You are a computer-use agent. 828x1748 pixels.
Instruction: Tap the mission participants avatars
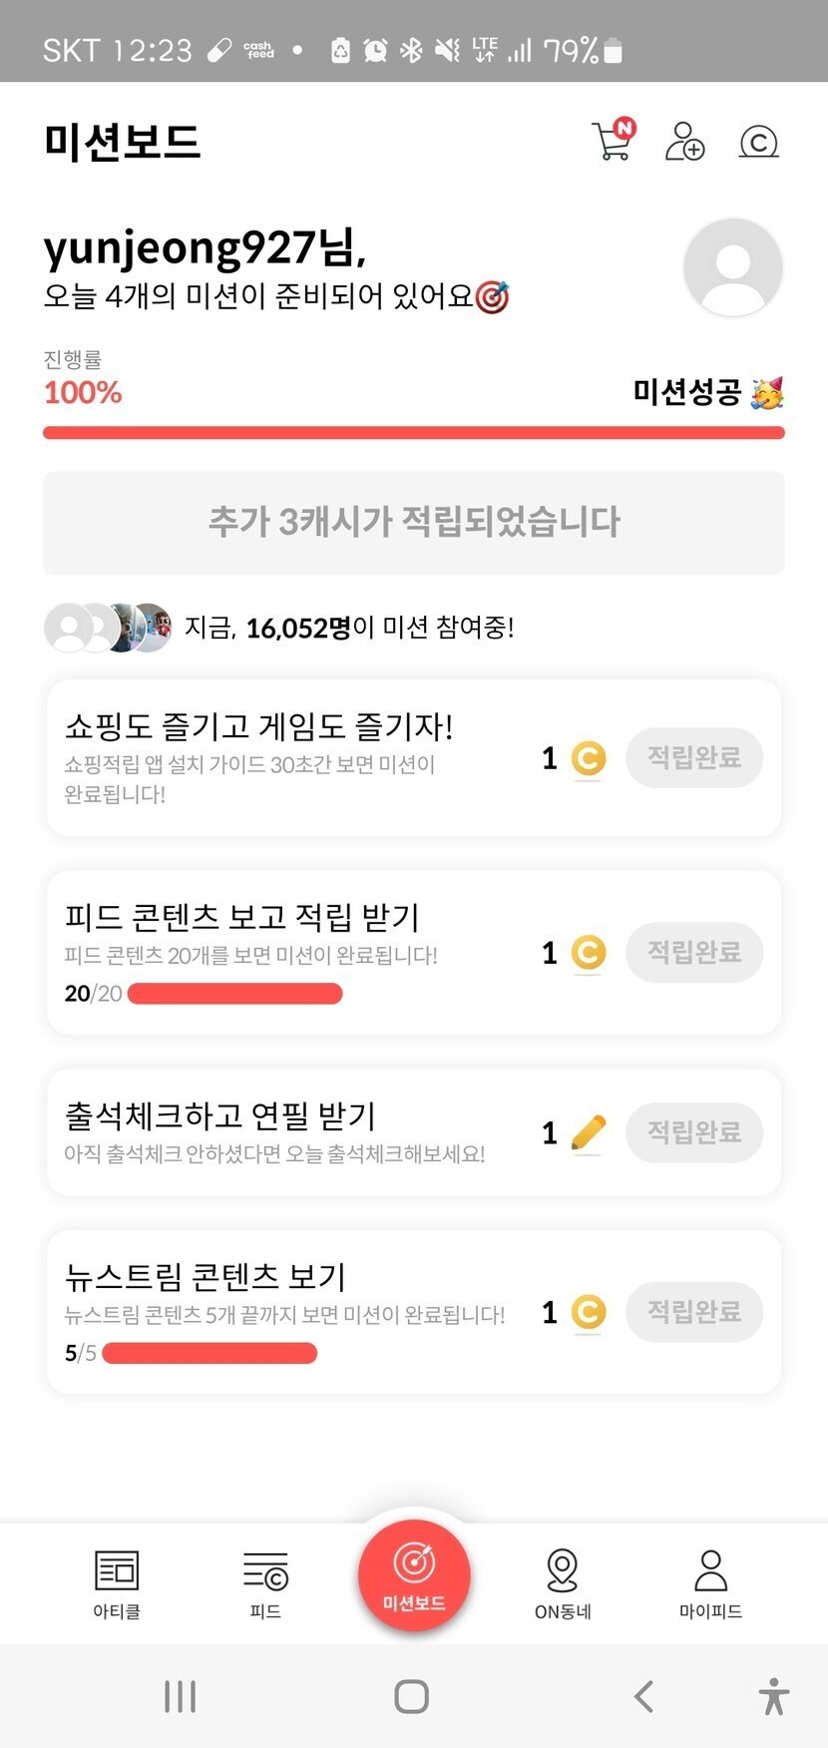[x=108, y=628]
